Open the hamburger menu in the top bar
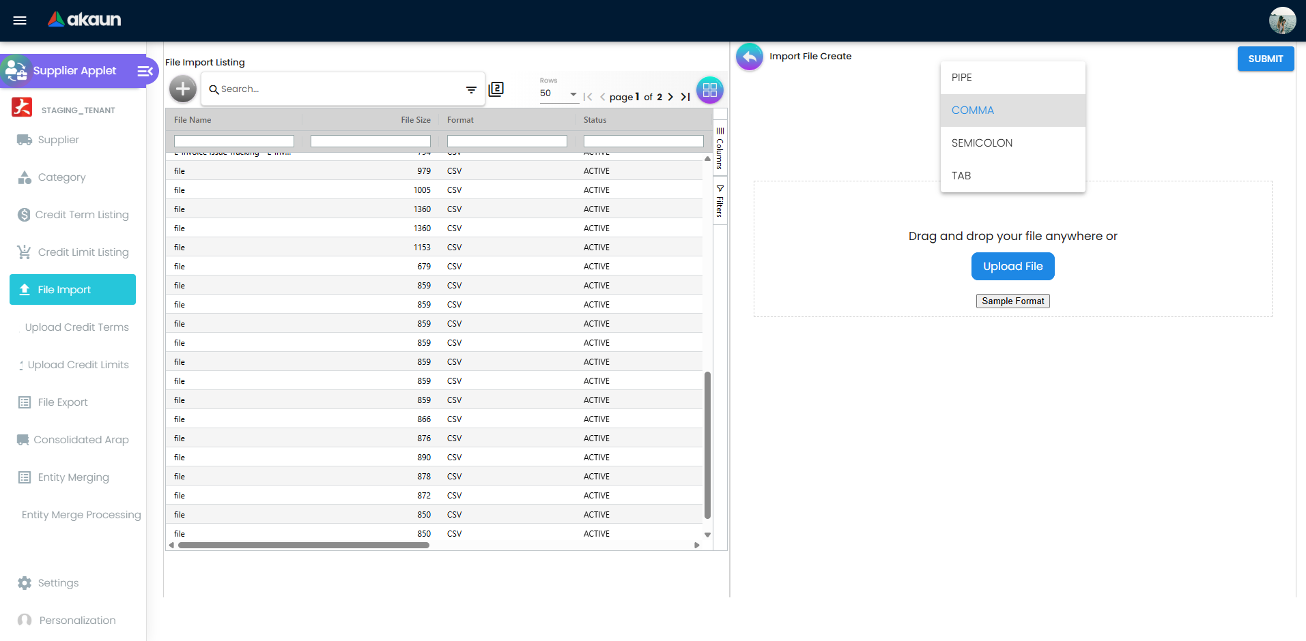The image size is (1306, 641). point(20,20)
